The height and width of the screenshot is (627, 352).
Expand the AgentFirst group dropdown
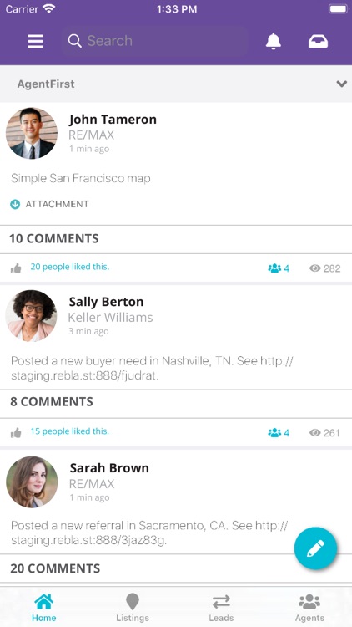tap(342, 84)
